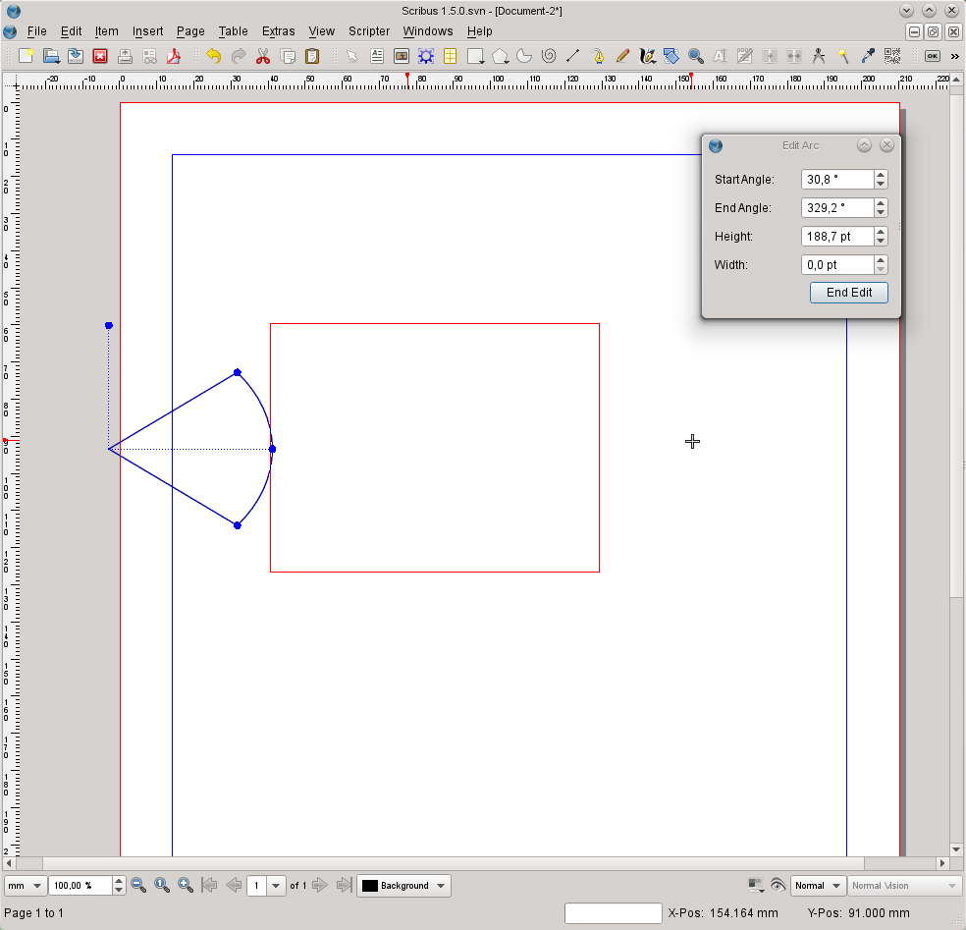Open the Extras menu
The width and height of the screenshot is (966, 930).
coord(278,31)
